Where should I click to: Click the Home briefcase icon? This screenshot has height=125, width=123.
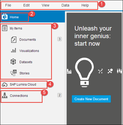coord(5,16)
